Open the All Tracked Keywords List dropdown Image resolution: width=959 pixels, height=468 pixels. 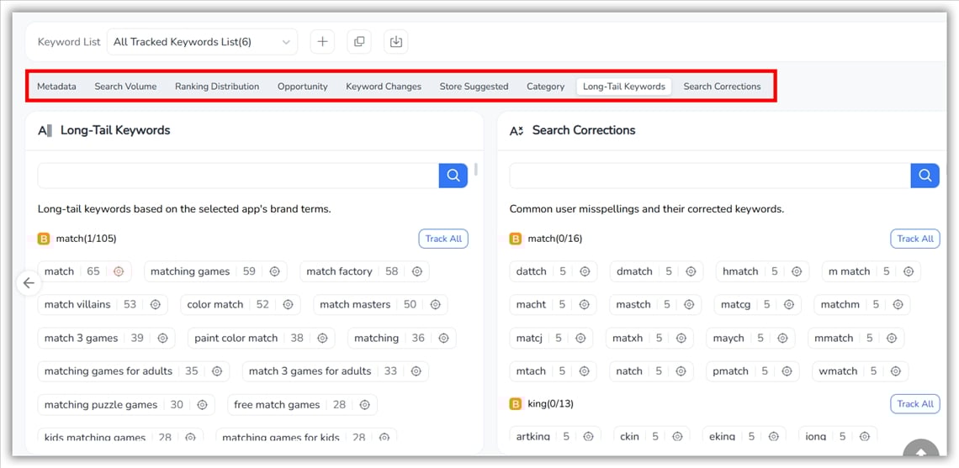tap(202, 42)
